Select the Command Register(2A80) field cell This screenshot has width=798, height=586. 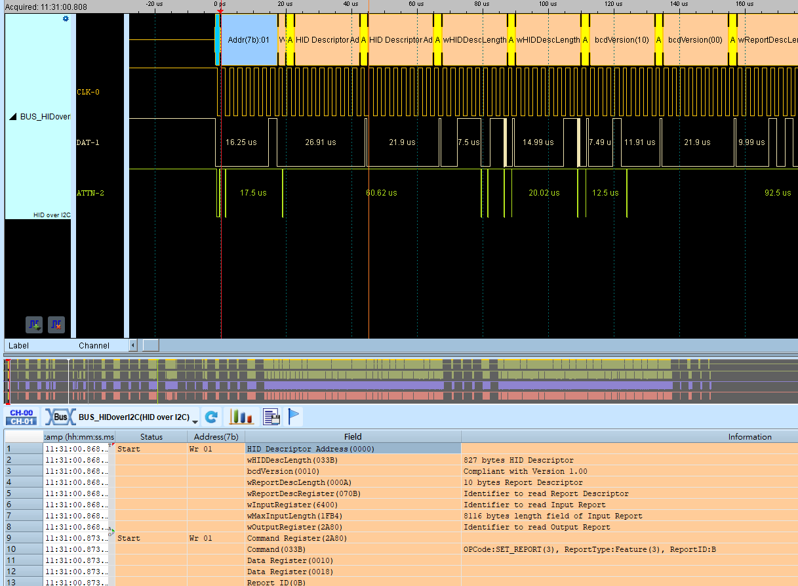(x=353, y=538)
